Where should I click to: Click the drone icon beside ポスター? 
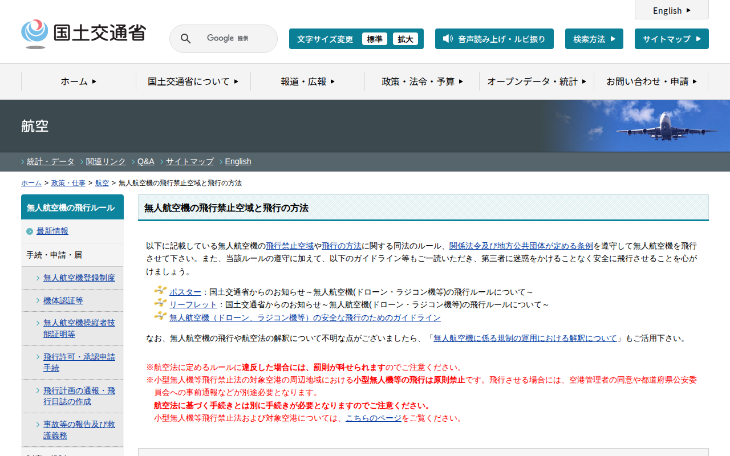[160, 291]
